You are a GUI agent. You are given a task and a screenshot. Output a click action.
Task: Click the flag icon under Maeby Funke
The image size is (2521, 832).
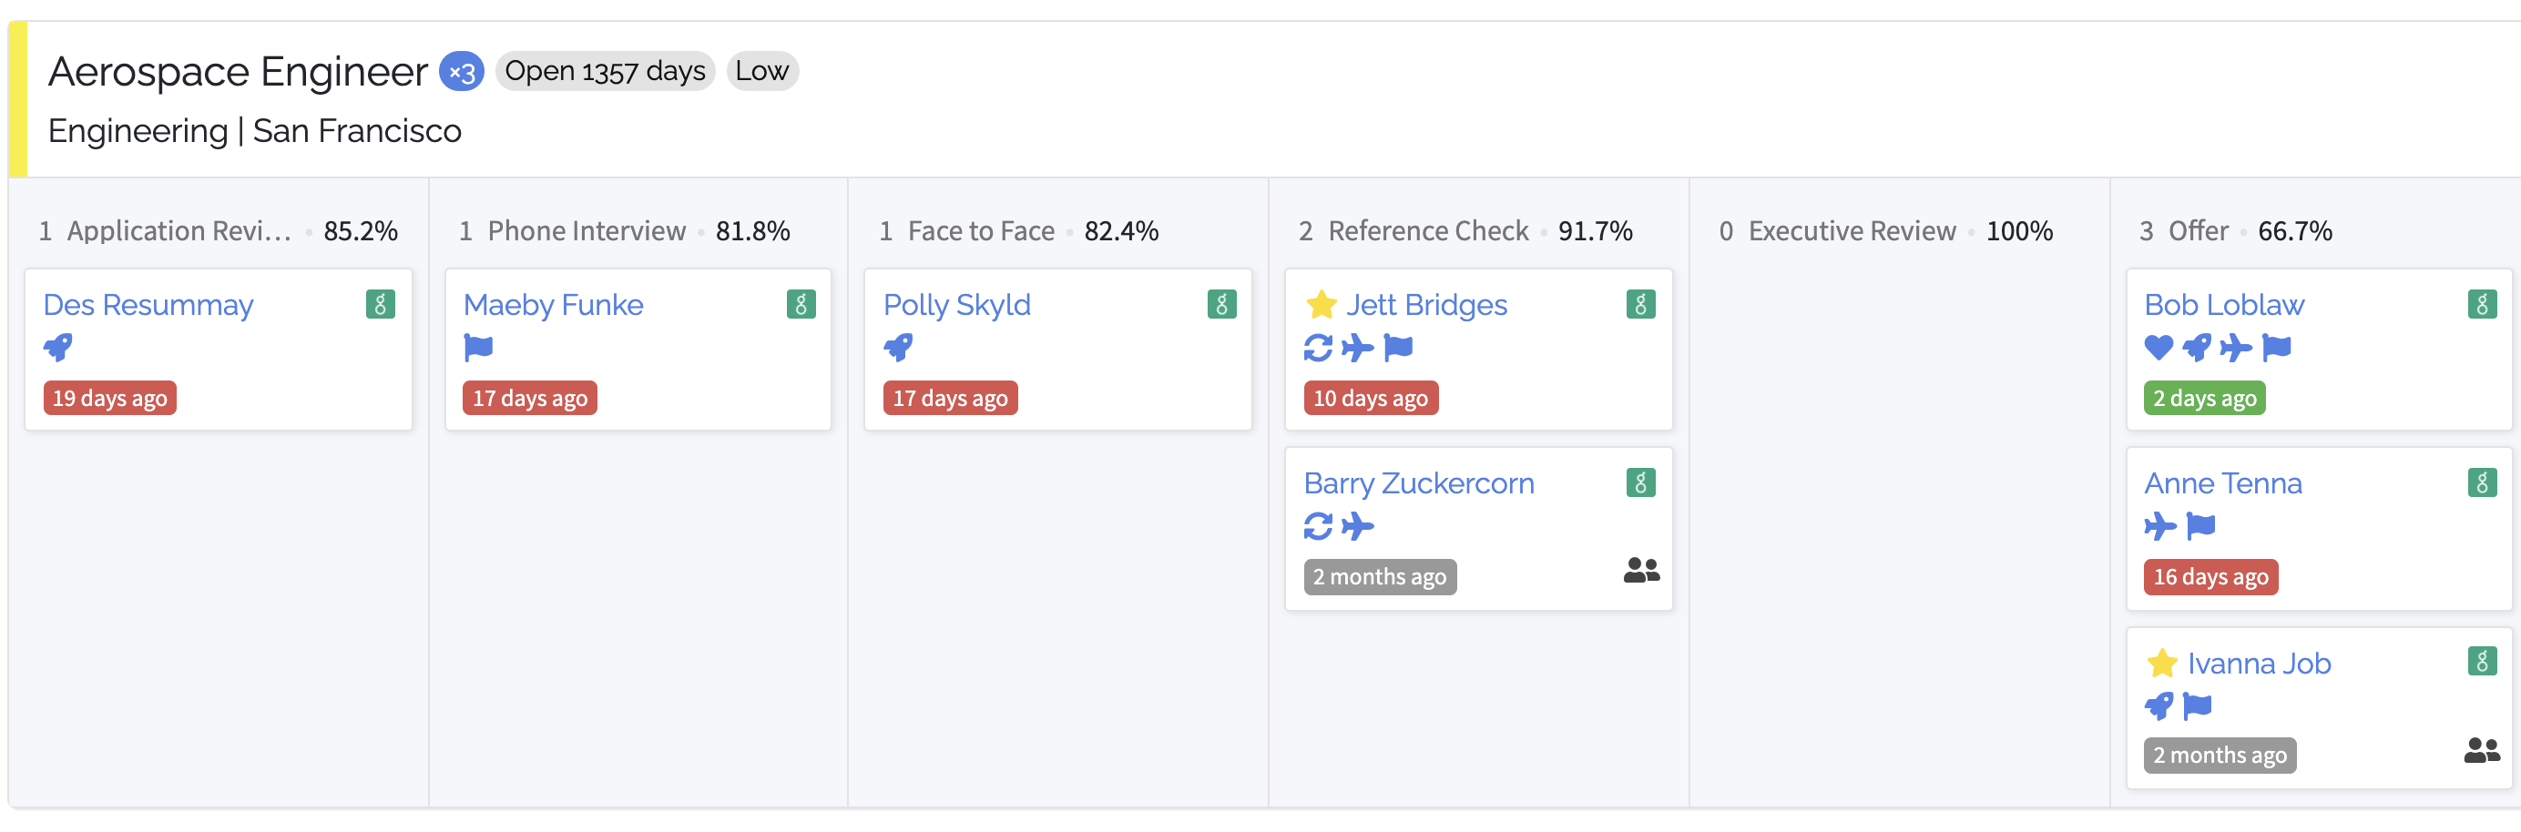tap(477, 347)
